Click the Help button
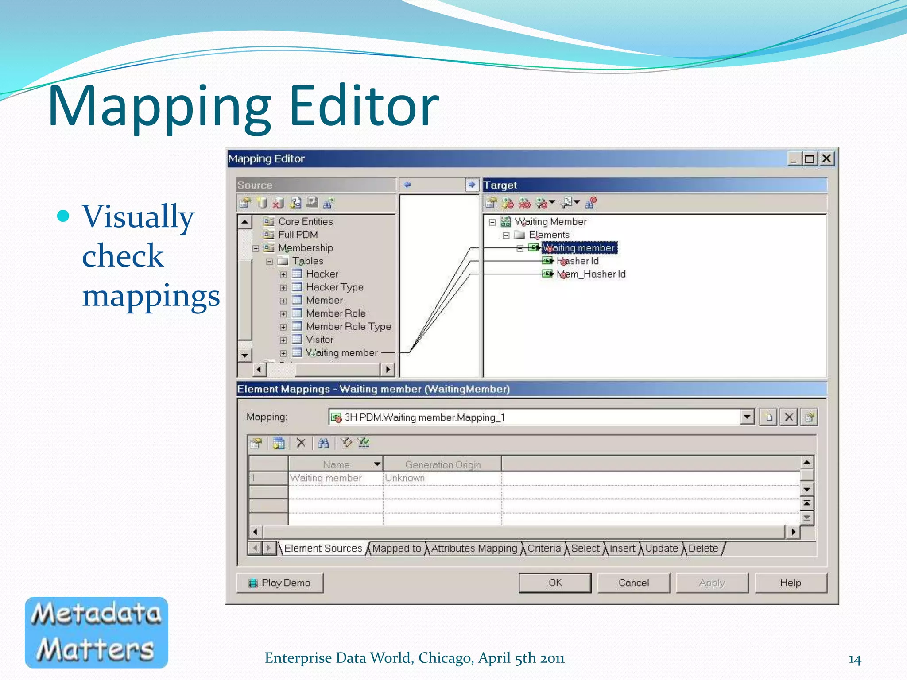This screenshot has width=907, height=680. pyautogui.click(x=791, y=583)
